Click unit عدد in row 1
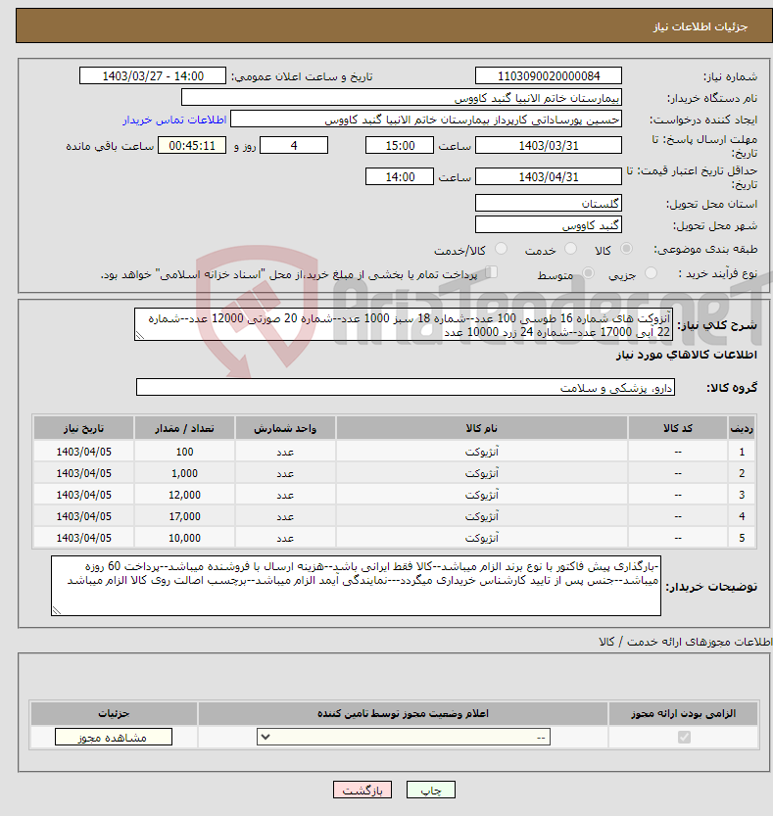The height and width of the screenshot is (816, 773). [x=285, y=452]
